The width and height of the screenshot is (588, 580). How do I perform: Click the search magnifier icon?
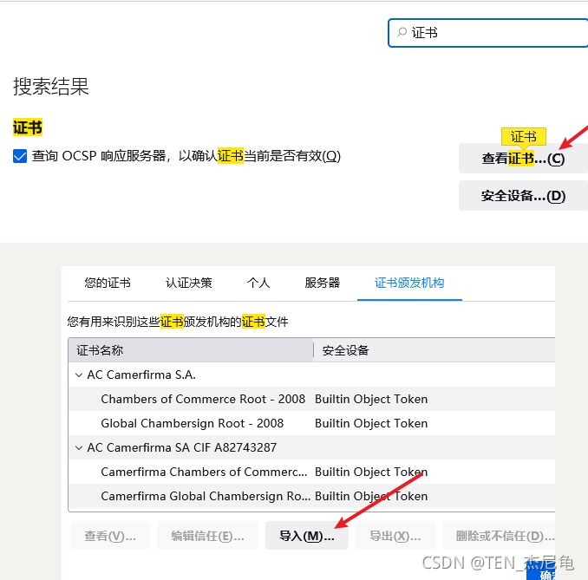pyautogui.click(x=402, y=32)
